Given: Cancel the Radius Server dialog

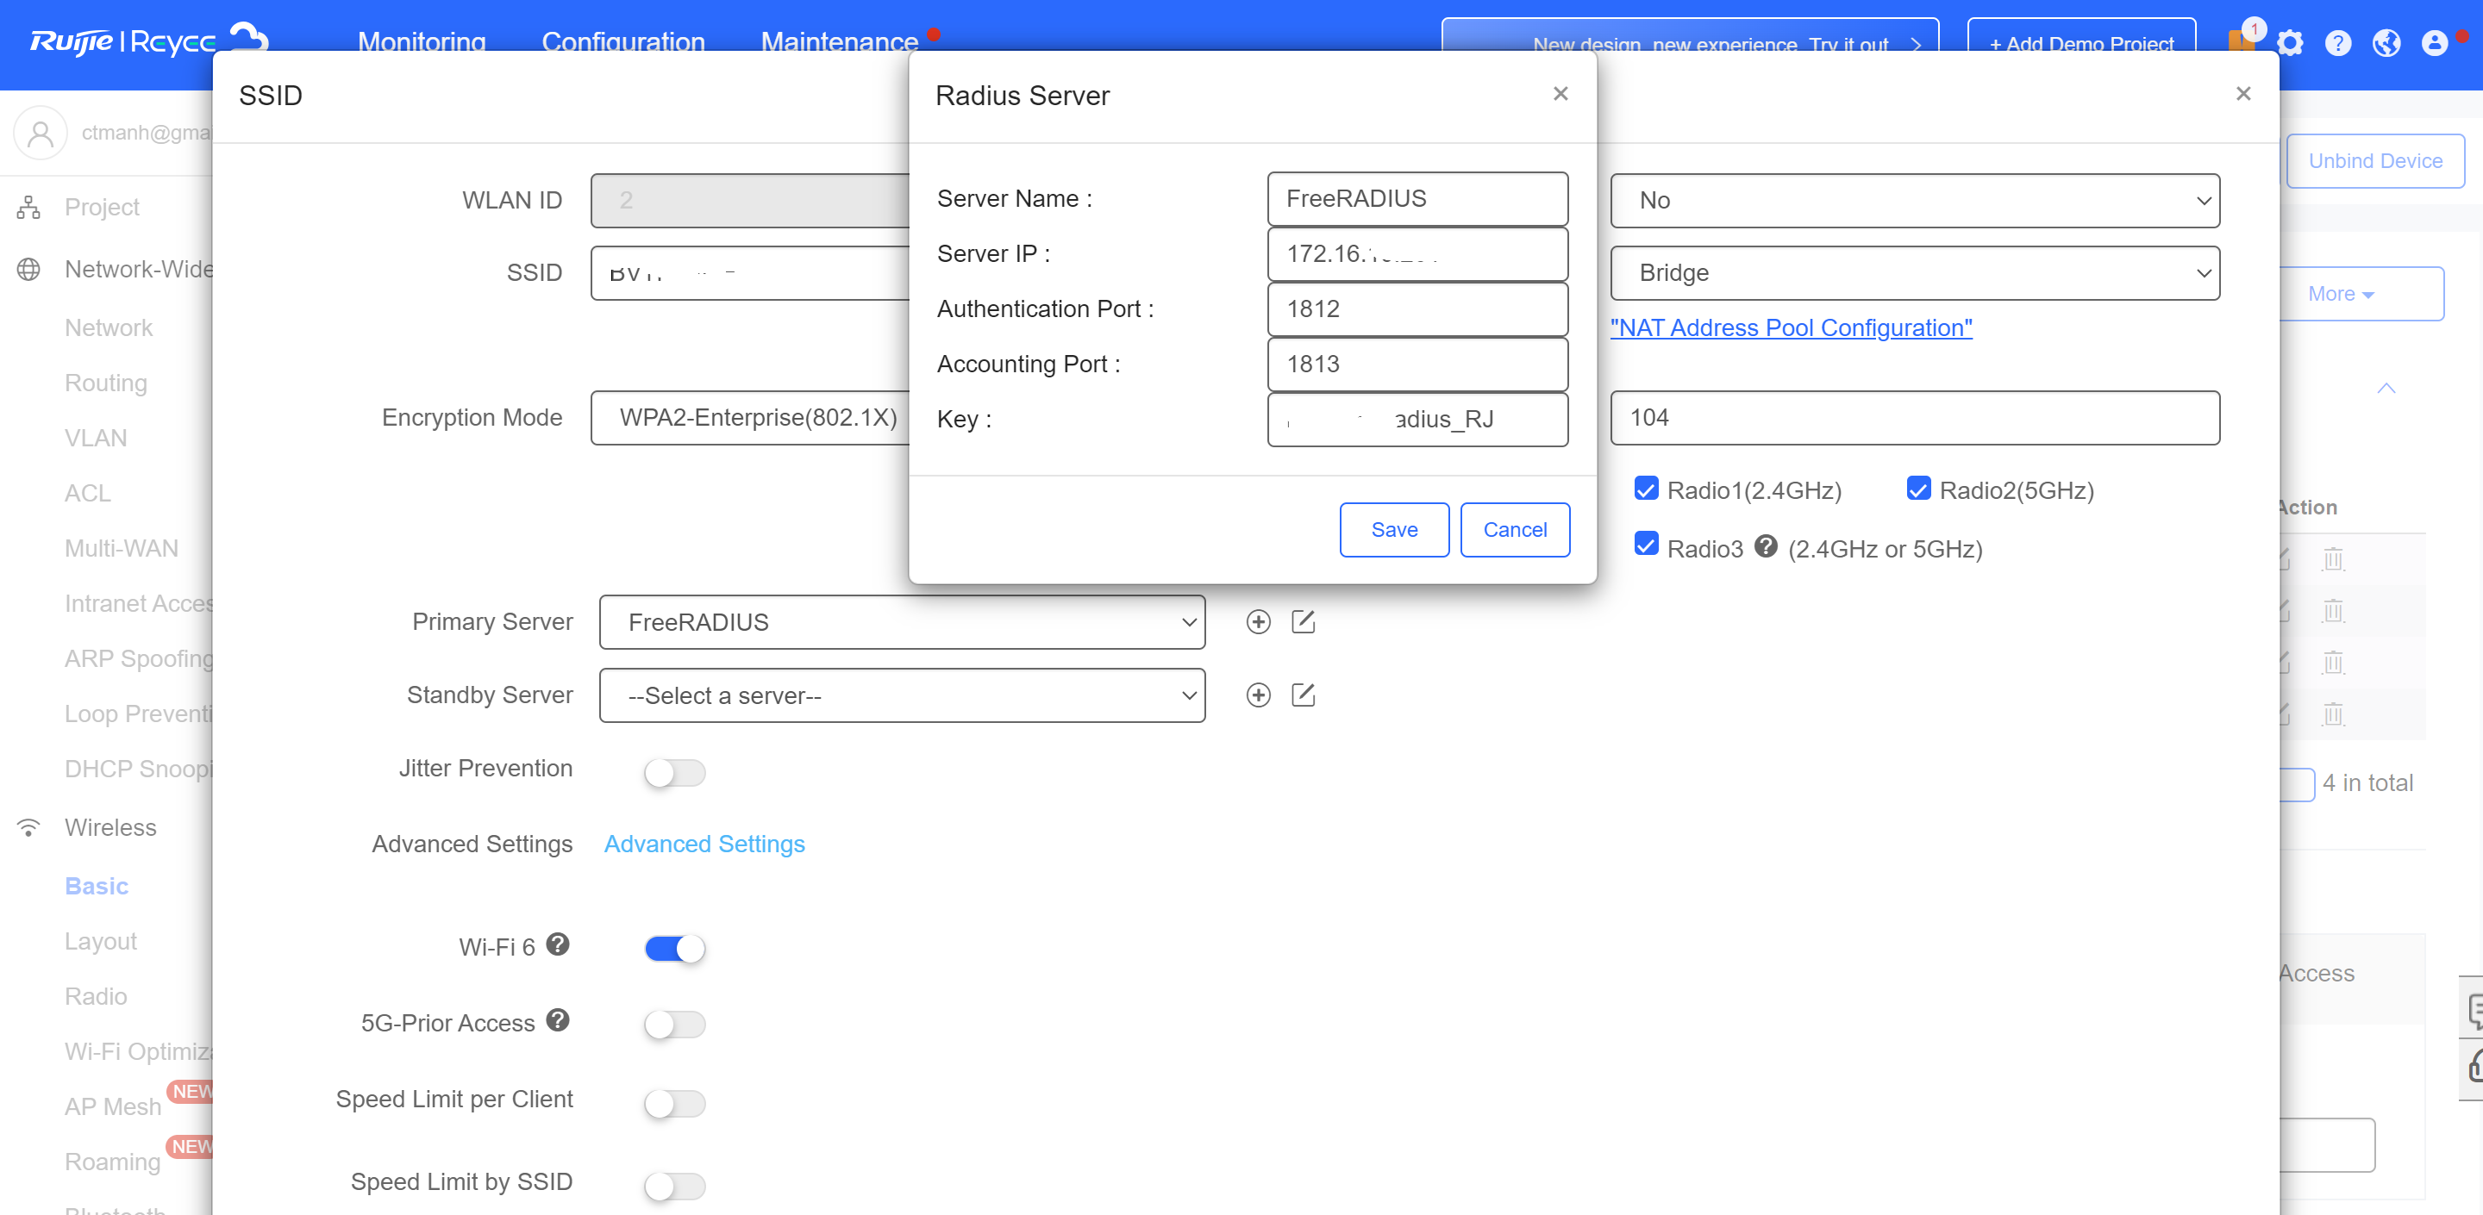Looking at the screenshot, I should pyautogui.click(x=1514, y=530).
